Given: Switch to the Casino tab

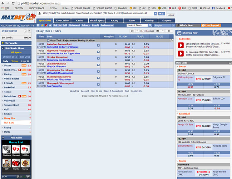Looking at the screenshot, I should (80, 21).
